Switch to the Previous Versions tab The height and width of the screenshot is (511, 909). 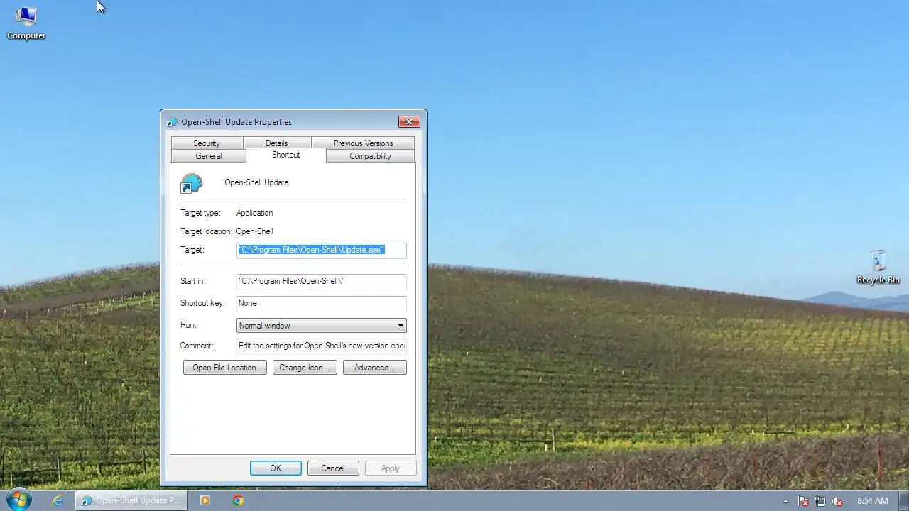pyautogui.click(x=363, y=143)
